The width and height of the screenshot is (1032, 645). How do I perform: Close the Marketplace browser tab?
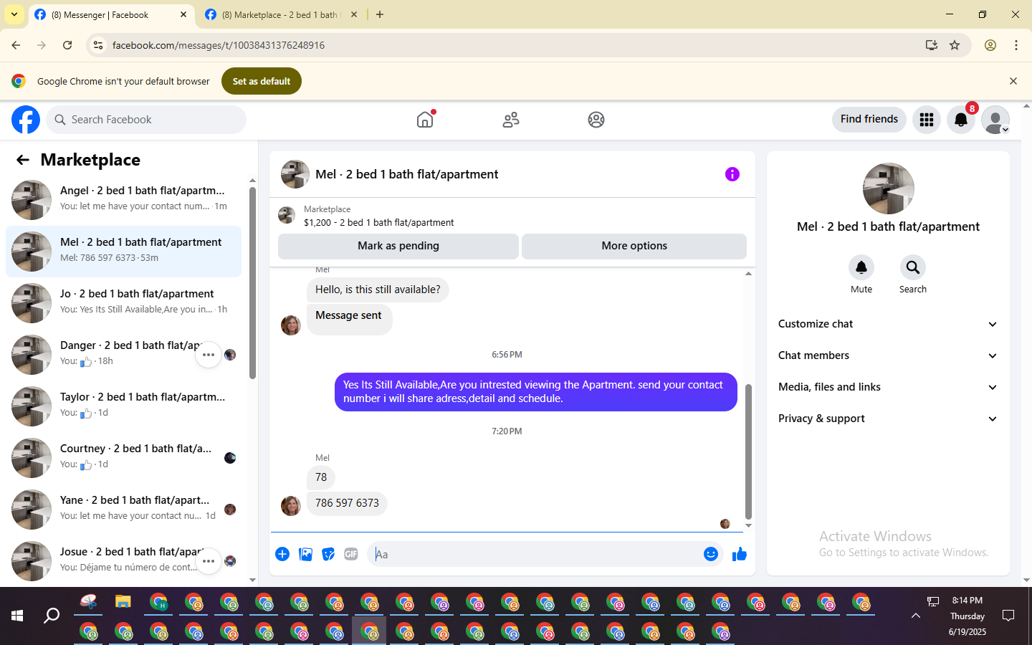click(x=354, y=14)
